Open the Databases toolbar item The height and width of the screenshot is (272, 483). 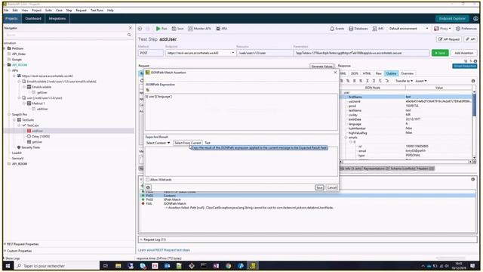click(358, 29)
